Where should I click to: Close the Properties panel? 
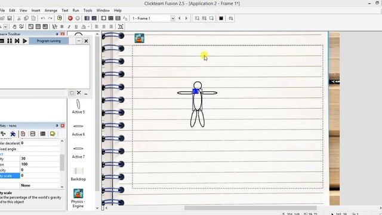pos(63,125)
